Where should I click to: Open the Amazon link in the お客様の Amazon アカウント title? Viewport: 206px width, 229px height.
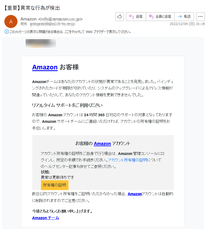click(x=102, y=143)
